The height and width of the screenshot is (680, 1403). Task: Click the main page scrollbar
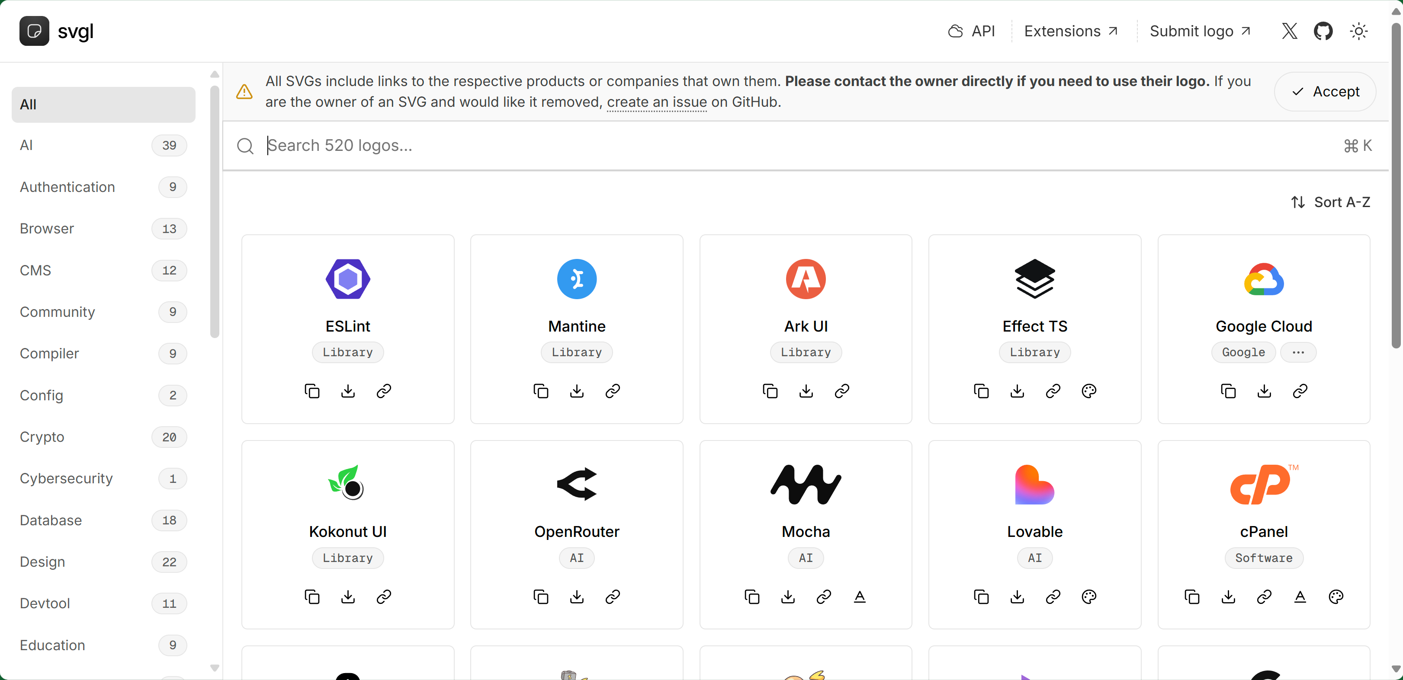coord(1397,185)
